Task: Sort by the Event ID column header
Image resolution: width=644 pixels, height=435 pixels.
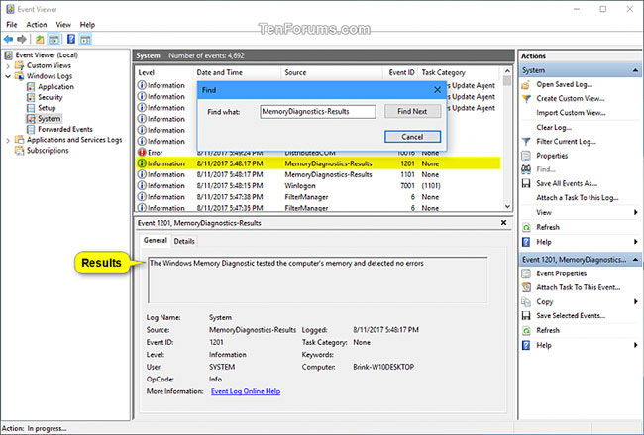Action: tap(401, 72)
